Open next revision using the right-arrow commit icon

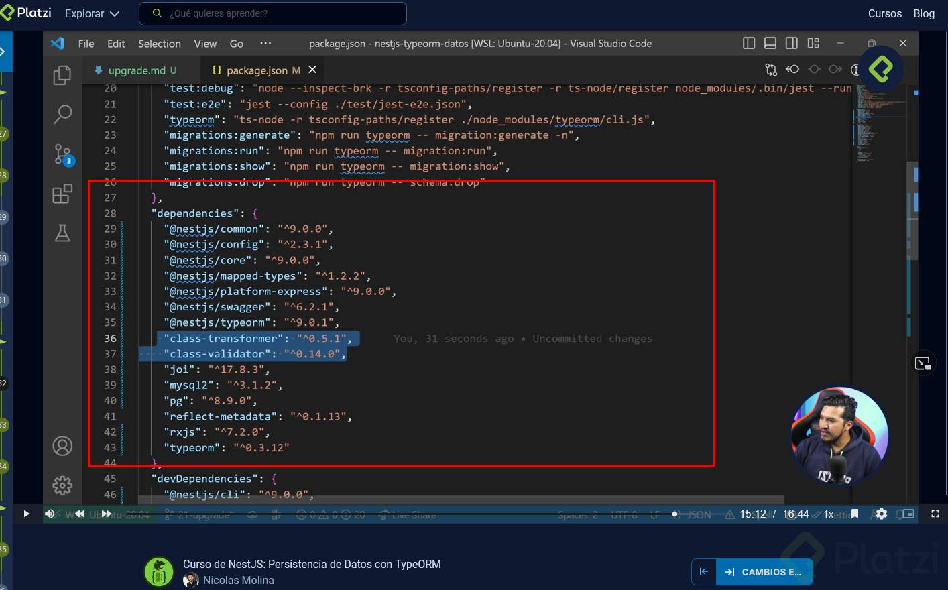coord(835,70)
